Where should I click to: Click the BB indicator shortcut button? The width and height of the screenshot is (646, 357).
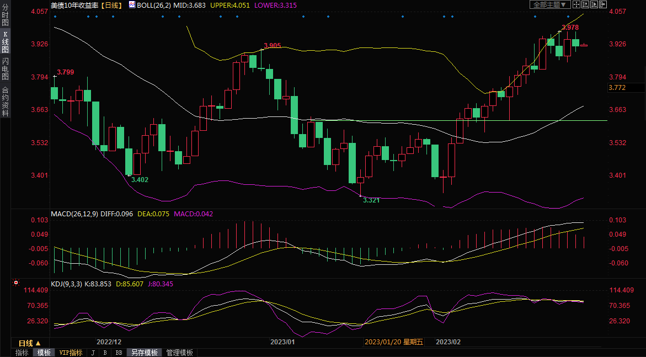coord(119,353)
